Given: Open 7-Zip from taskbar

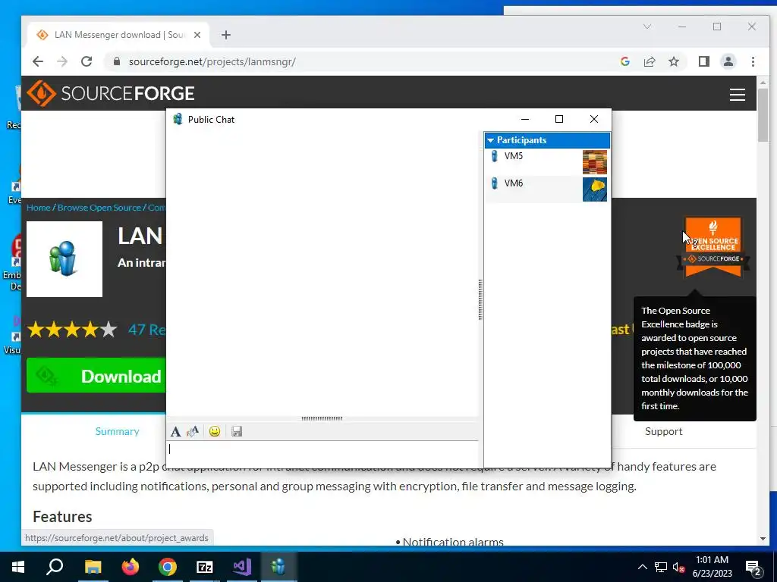Looking at the screenshot, I should 205,567.
